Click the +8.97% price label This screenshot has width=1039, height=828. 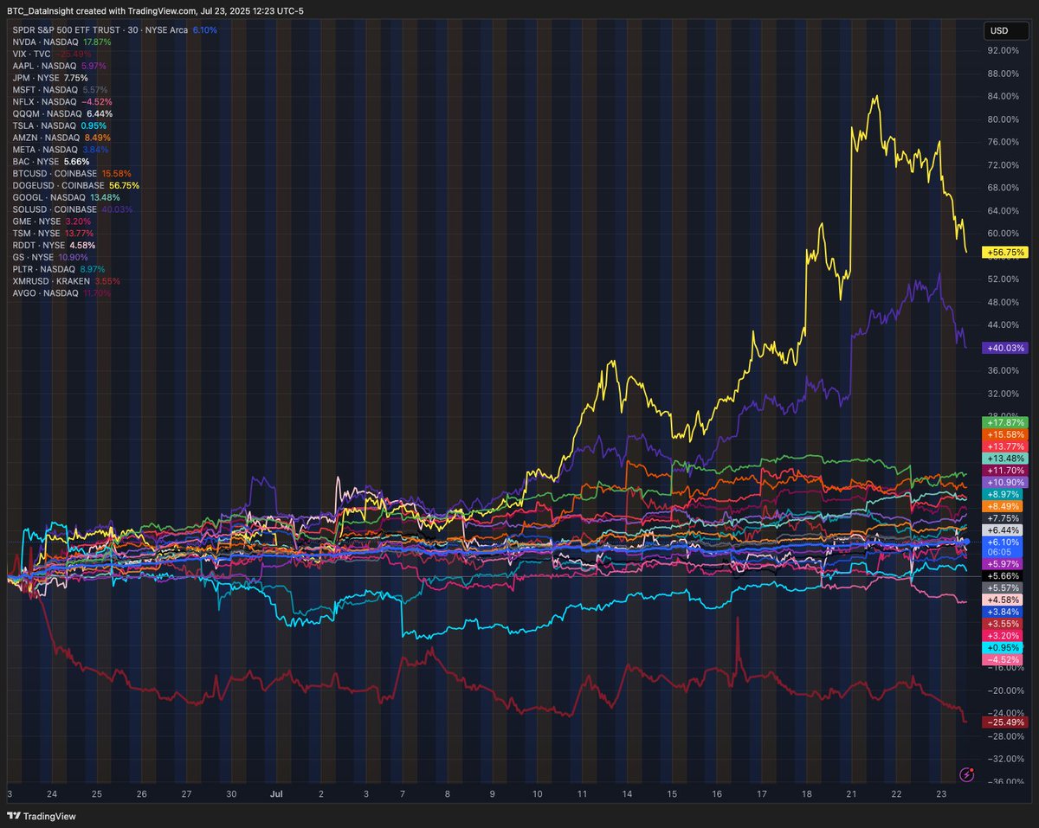point(1004,494)
